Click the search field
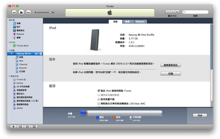 195,12
